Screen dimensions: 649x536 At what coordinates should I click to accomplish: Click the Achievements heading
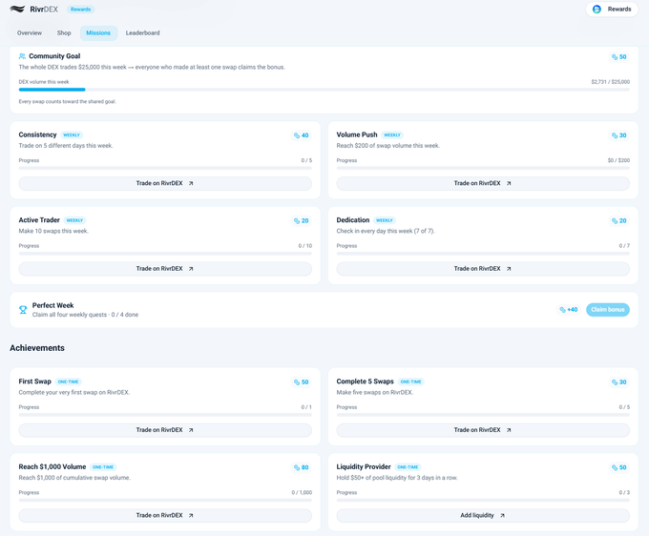[x=37, y=348]
